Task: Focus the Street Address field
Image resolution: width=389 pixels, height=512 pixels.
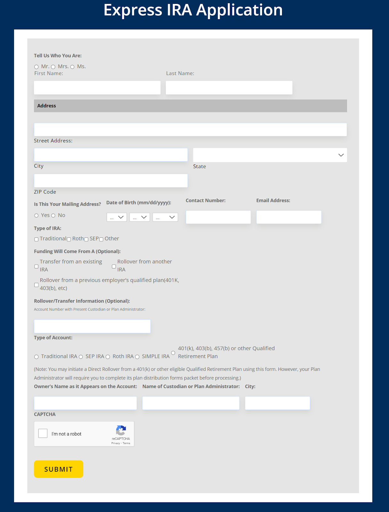Action: pos(190,130)
